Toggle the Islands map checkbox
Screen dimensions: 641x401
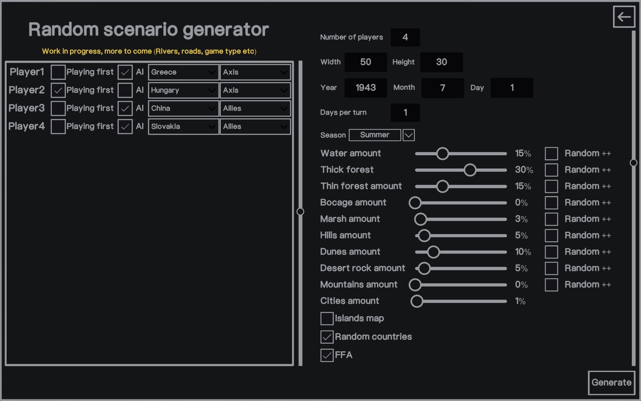pyautogui.click(x=327, y=319)
